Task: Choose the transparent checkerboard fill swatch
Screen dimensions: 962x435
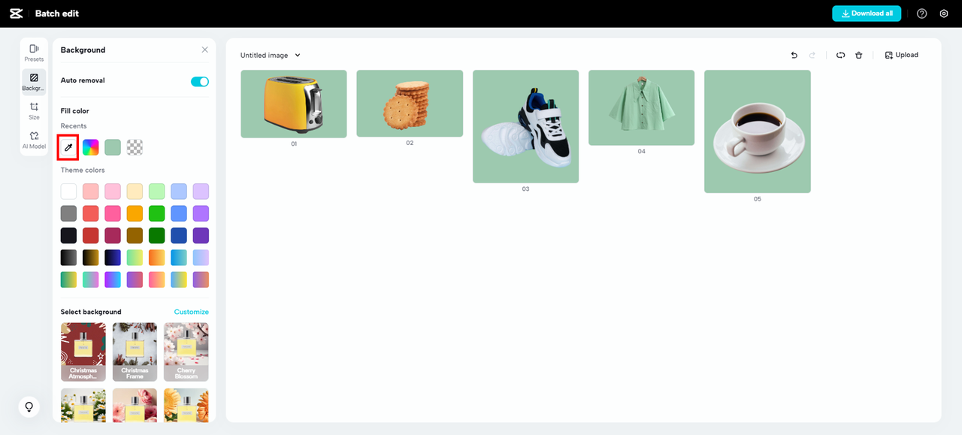Action: point(135,147)
